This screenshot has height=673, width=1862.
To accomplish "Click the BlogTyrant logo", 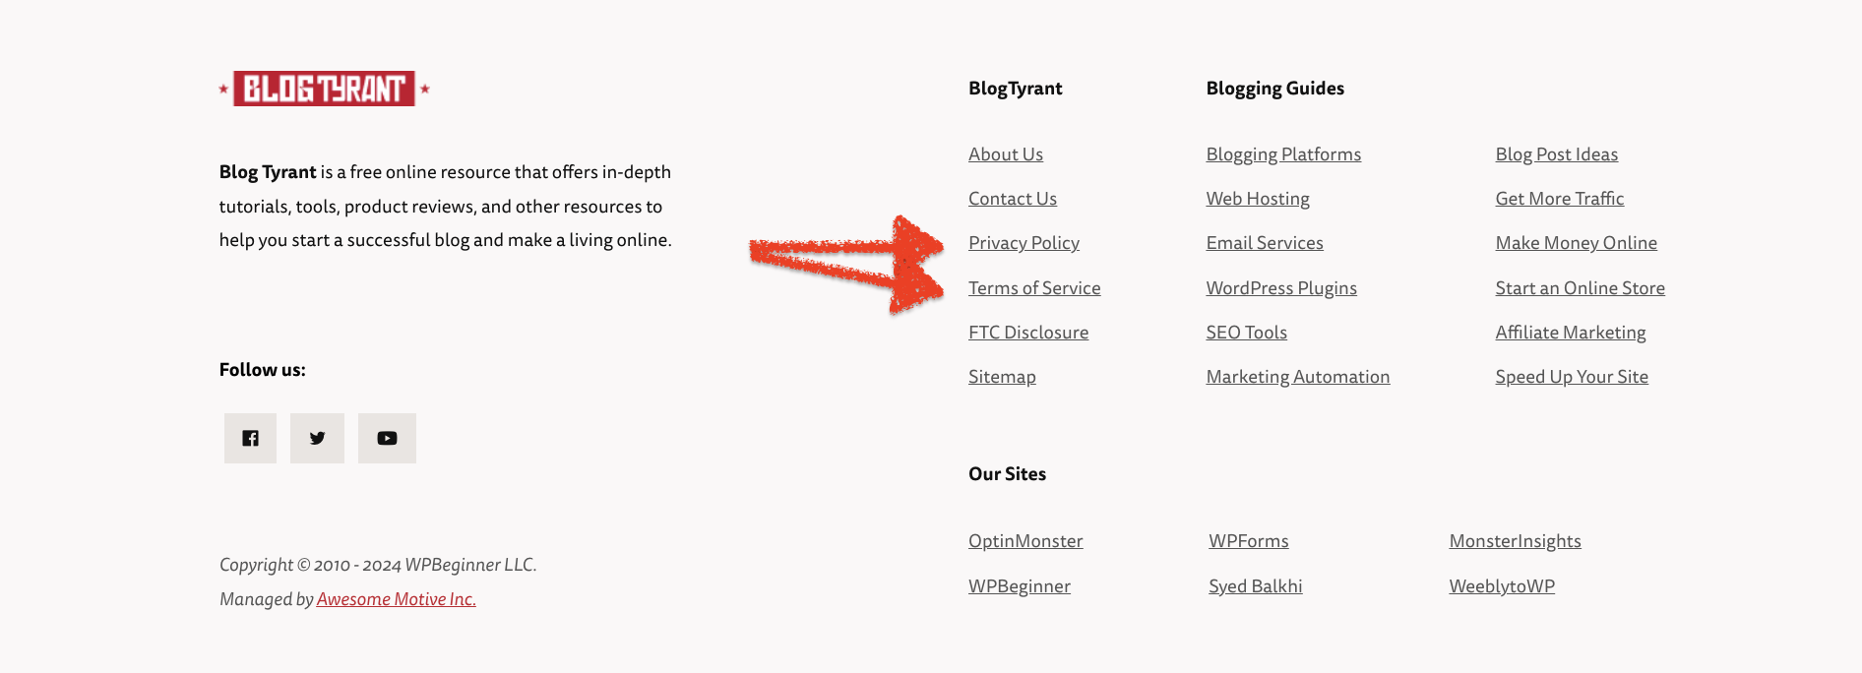I will (324, 89).
